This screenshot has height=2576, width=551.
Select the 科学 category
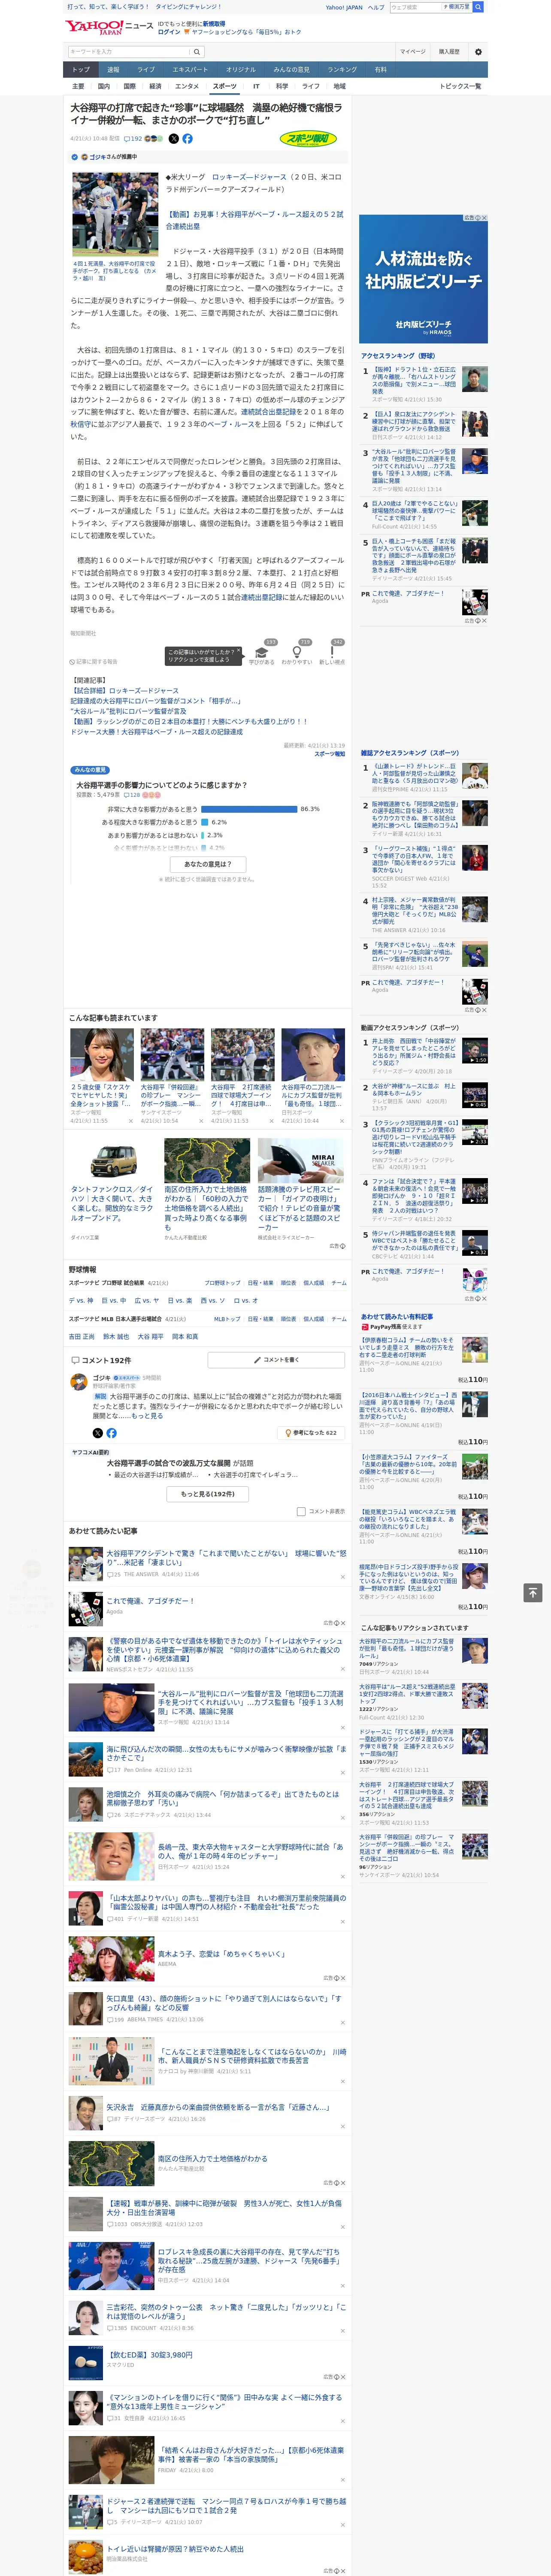[x=282, y=86]
